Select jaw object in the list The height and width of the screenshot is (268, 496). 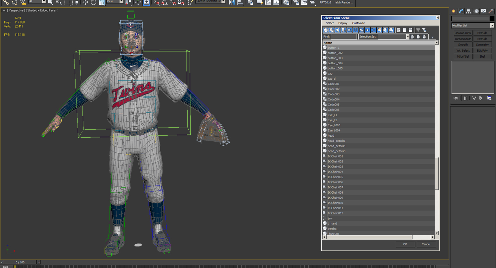(378, 218)
